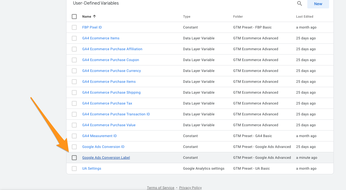Select UA Settings row checkbox
Screen dimensions: 346x190
[74, 169]
